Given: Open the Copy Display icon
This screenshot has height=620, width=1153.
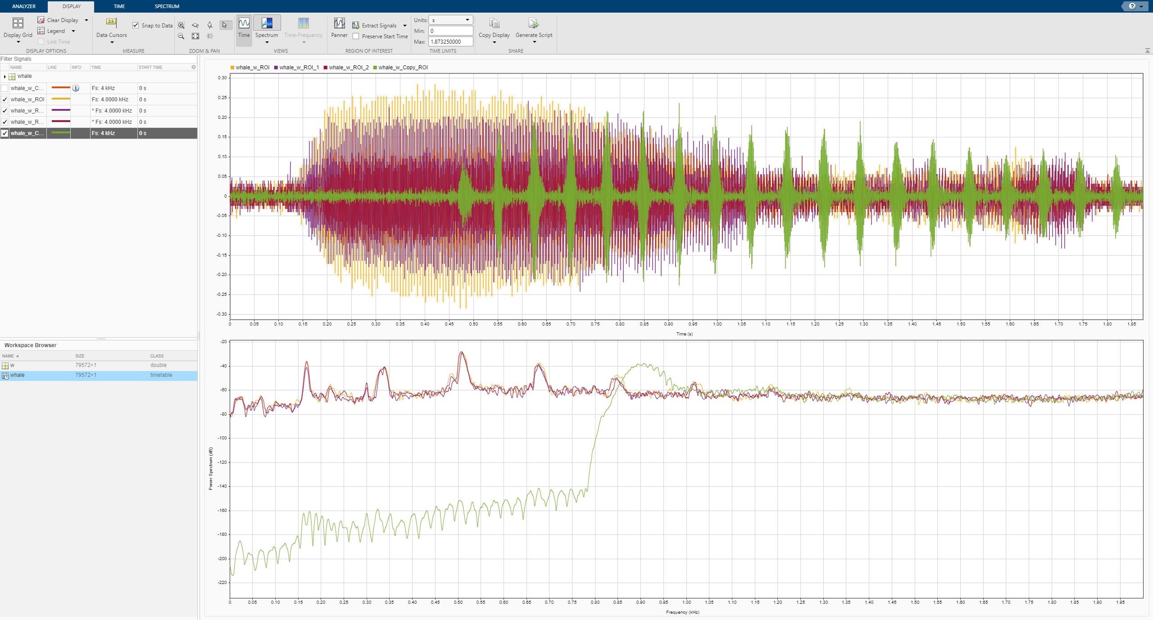Looking at the screenshot, I should (x=494, y=23).
